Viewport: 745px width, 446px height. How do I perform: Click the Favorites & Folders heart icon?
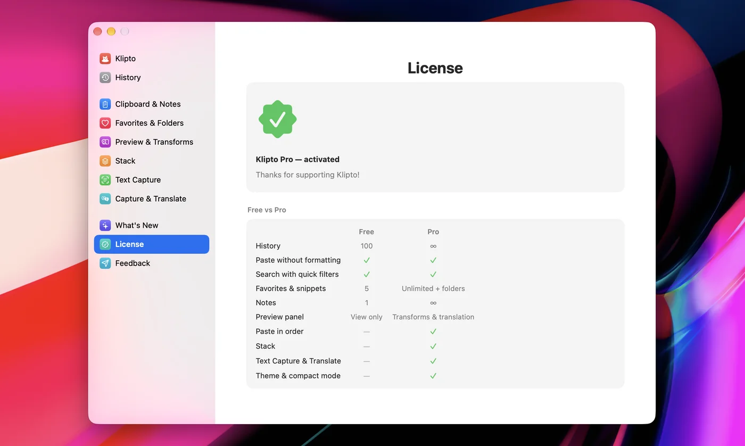point(105,123)
